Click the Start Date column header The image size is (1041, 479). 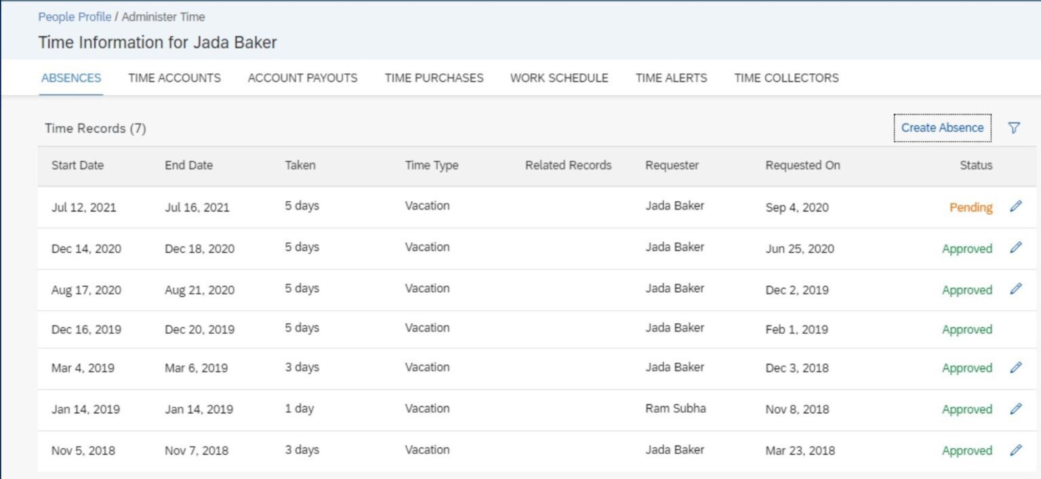click(x=77, y=165)
